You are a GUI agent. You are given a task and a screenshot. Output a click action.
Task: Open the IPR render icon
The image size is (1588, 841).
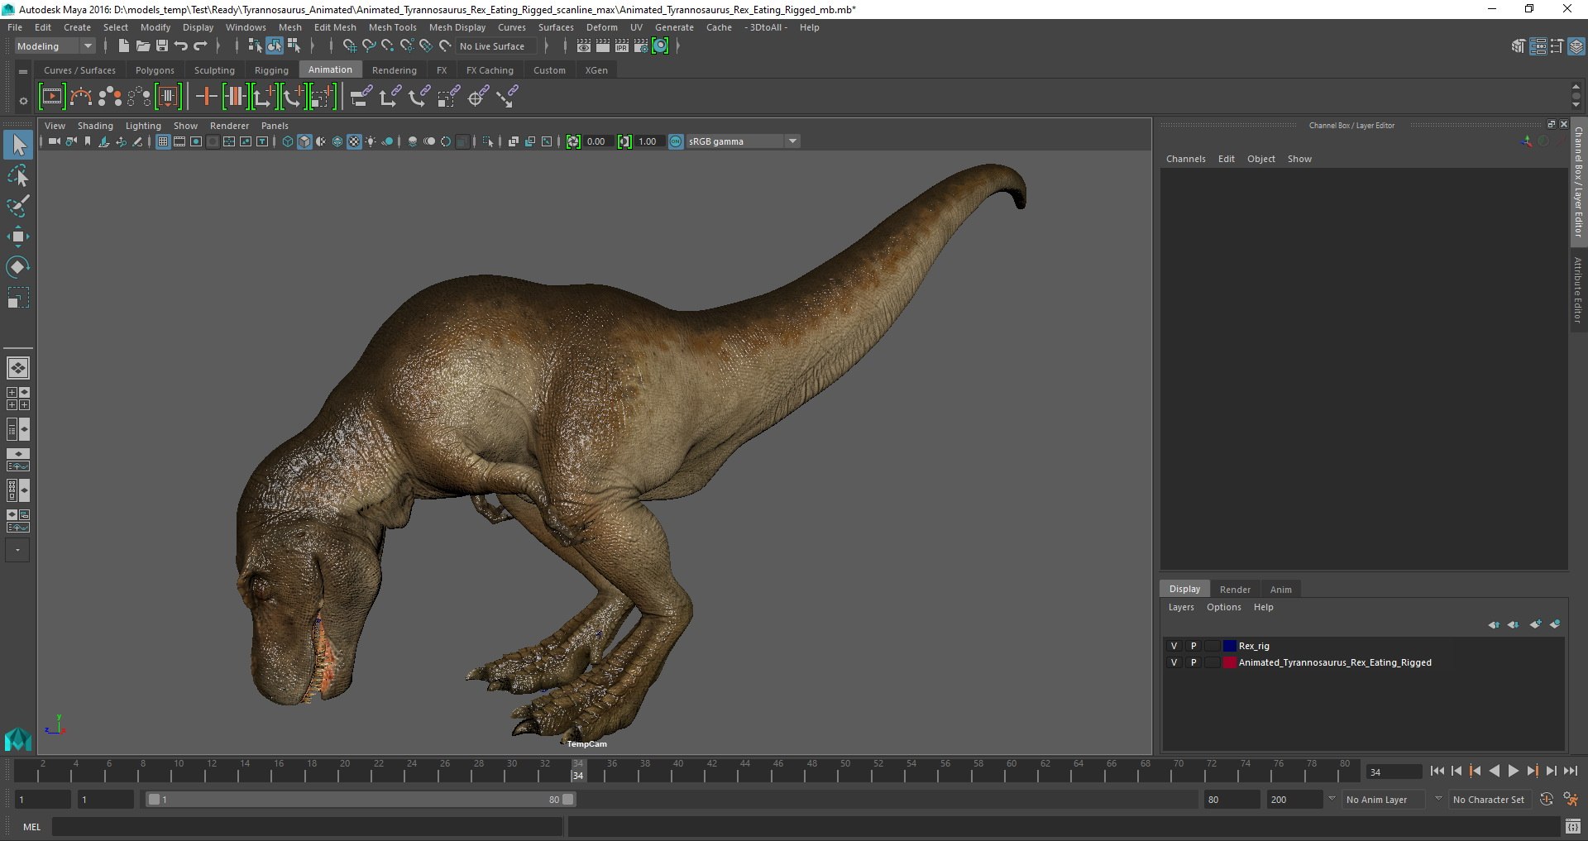coord(622,46)
